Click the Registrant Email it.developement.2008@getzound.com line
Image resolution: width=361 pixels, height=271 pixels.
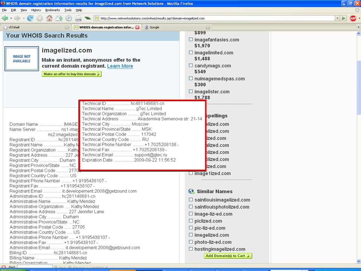click(x=73, y=191)
